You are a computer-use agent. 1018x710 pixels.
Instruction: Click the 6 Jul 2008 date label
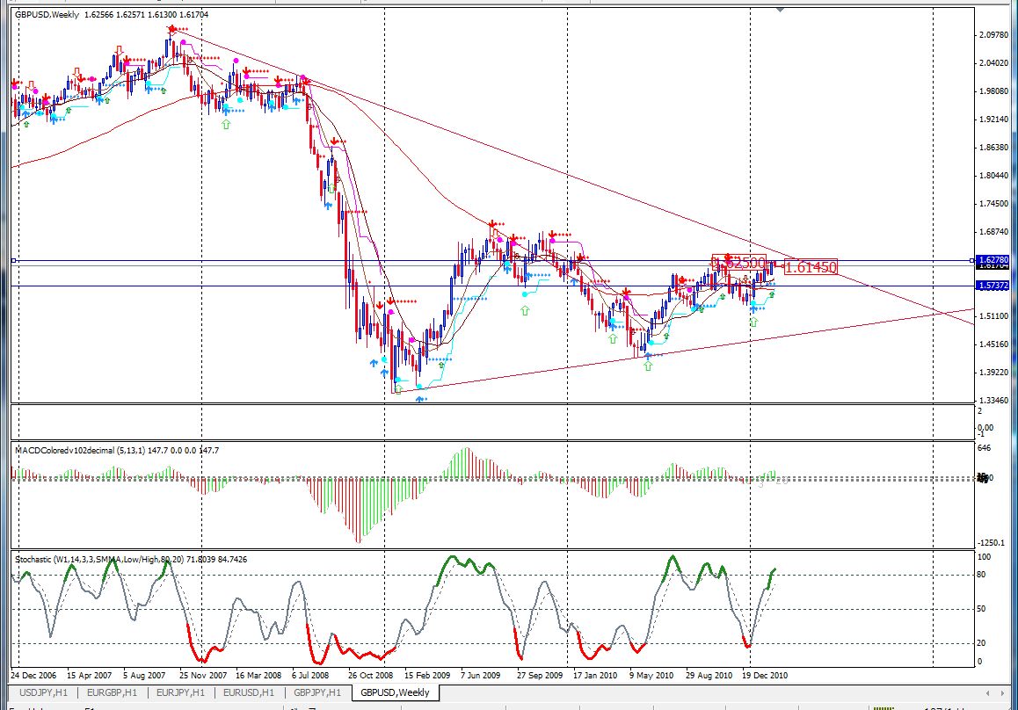(x=310, y=675)
